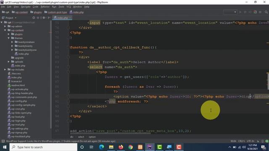Select wp-activate.php file
This screenshot has width=269, height=151.
tap(18, 89)
